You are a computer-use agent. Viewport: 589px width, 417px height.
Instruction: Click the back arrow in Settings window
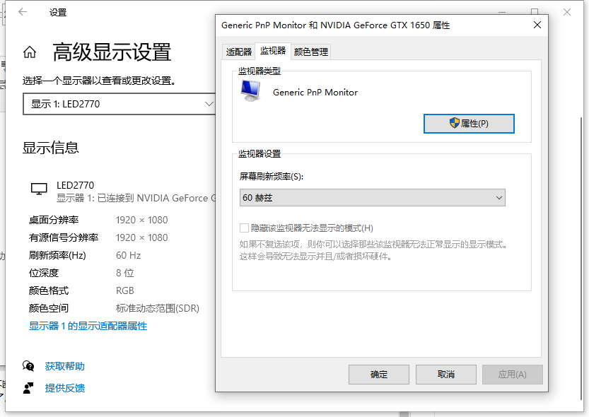click(x=23, y=12)
